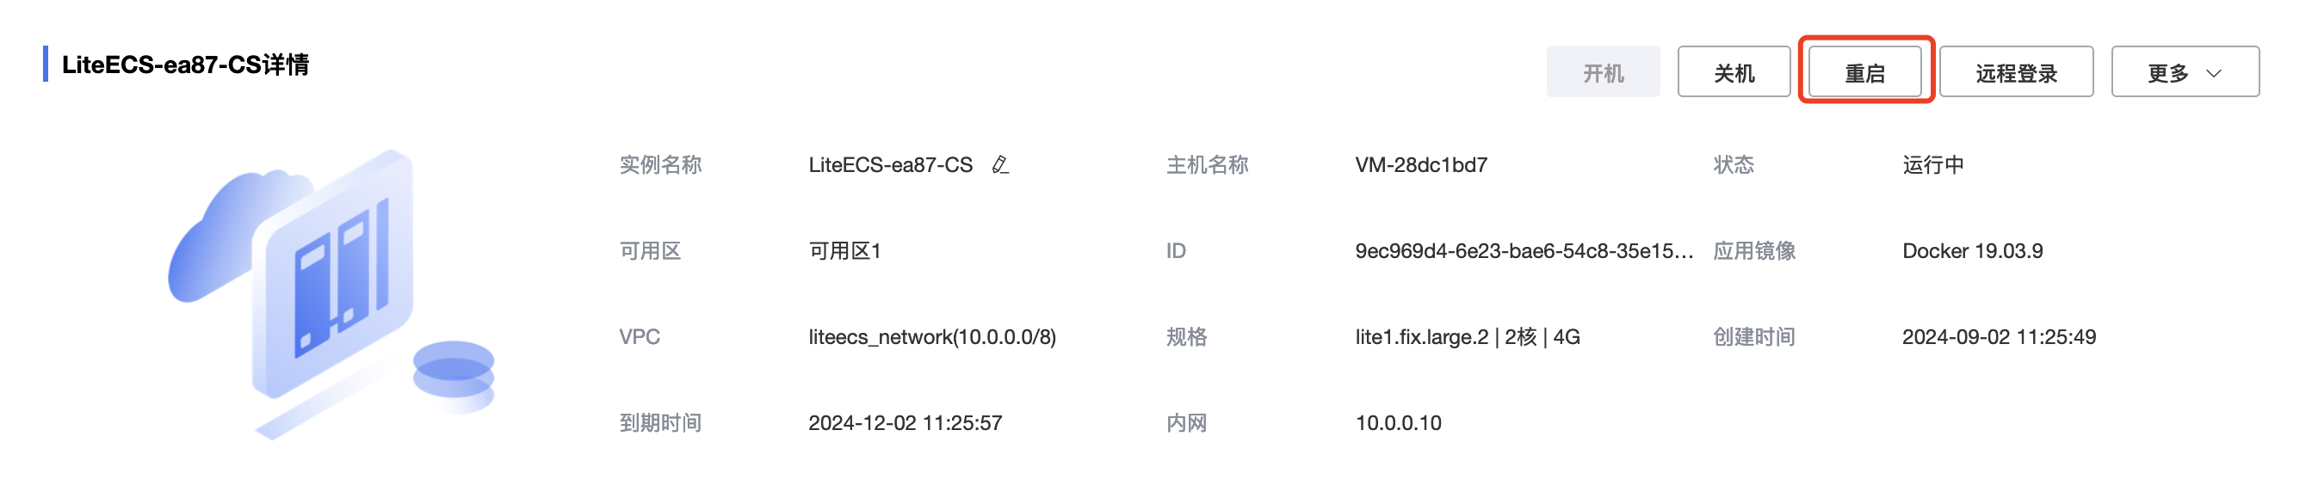The height and width of the screenshot is (504, 2312).
Task: Click the Docker 19.03.9 image value
Action: click(x=1972, y=251)
